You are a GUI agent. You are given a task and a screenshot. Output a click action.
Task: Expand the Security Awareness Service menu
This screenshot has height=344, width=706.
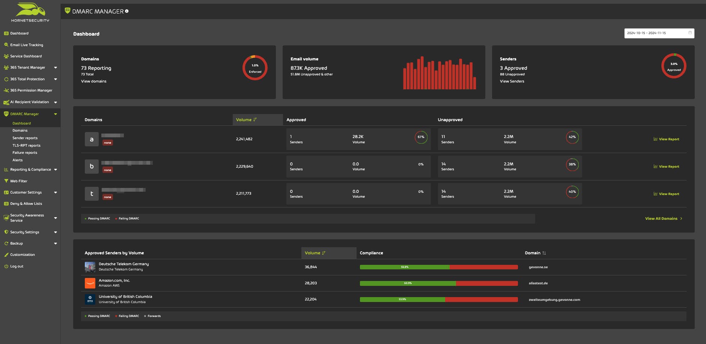56,218
